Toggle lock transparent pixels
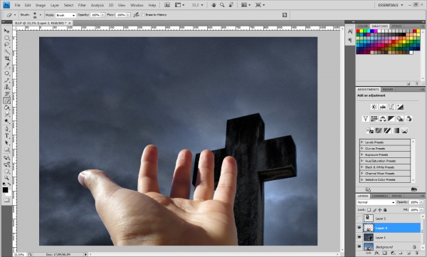This screenshot has height=257, width=427. pos(369,210)
